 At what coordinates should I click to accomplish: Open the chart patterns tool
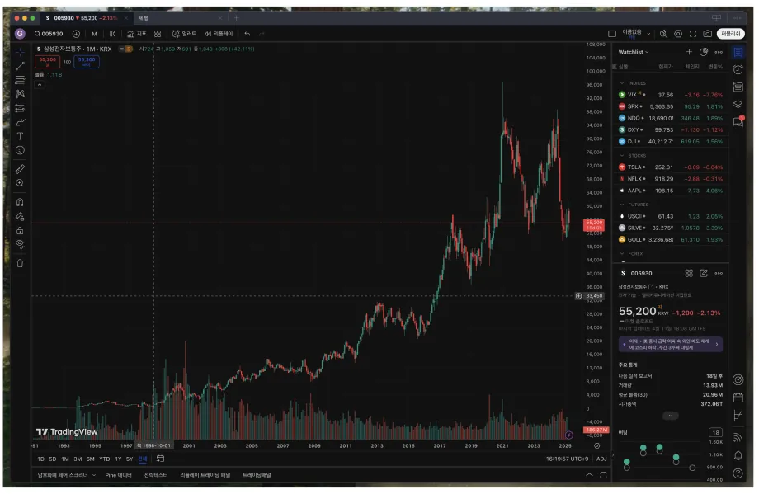tap(20, 94)
